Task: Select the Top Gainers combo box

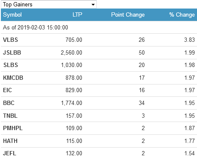Action: point(49,4)
